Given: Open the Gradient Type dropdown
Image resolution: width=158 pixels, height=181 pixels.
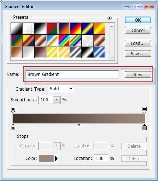Looking at the screenshot, I should pos(60,88).
